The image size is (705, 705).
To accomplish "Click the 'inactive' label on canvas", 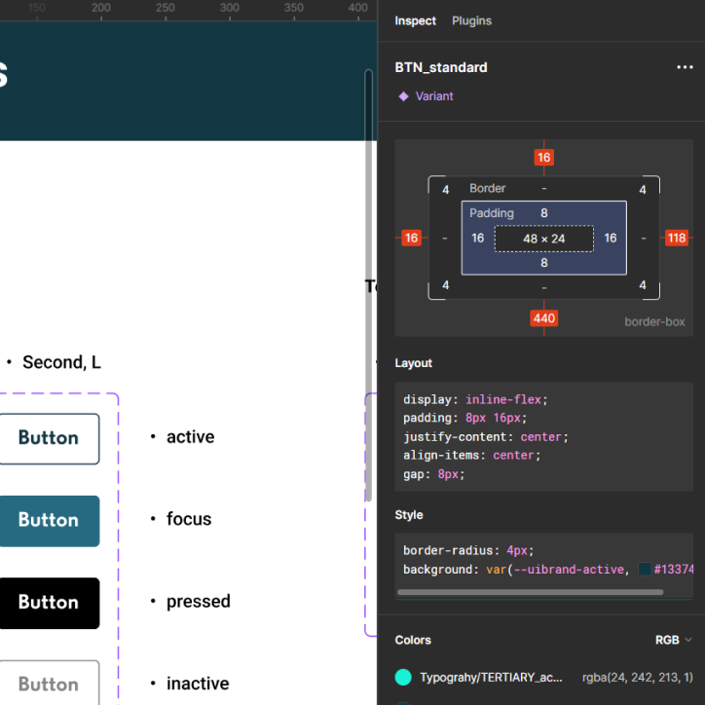I will [x=198, y=684].
